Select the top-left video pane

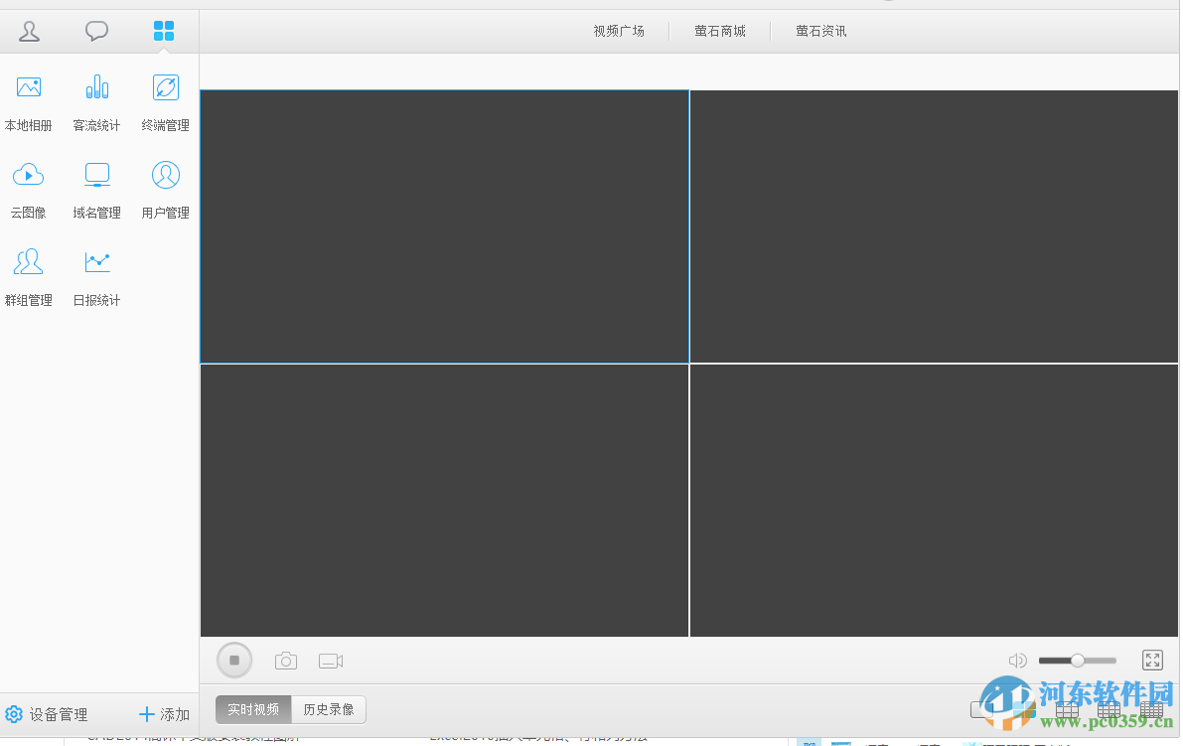pyautogui.click(x=444, y=226)
